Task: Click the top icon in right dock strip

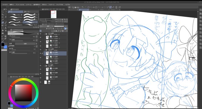Action: pyautogui.click(x=201, y=10)
